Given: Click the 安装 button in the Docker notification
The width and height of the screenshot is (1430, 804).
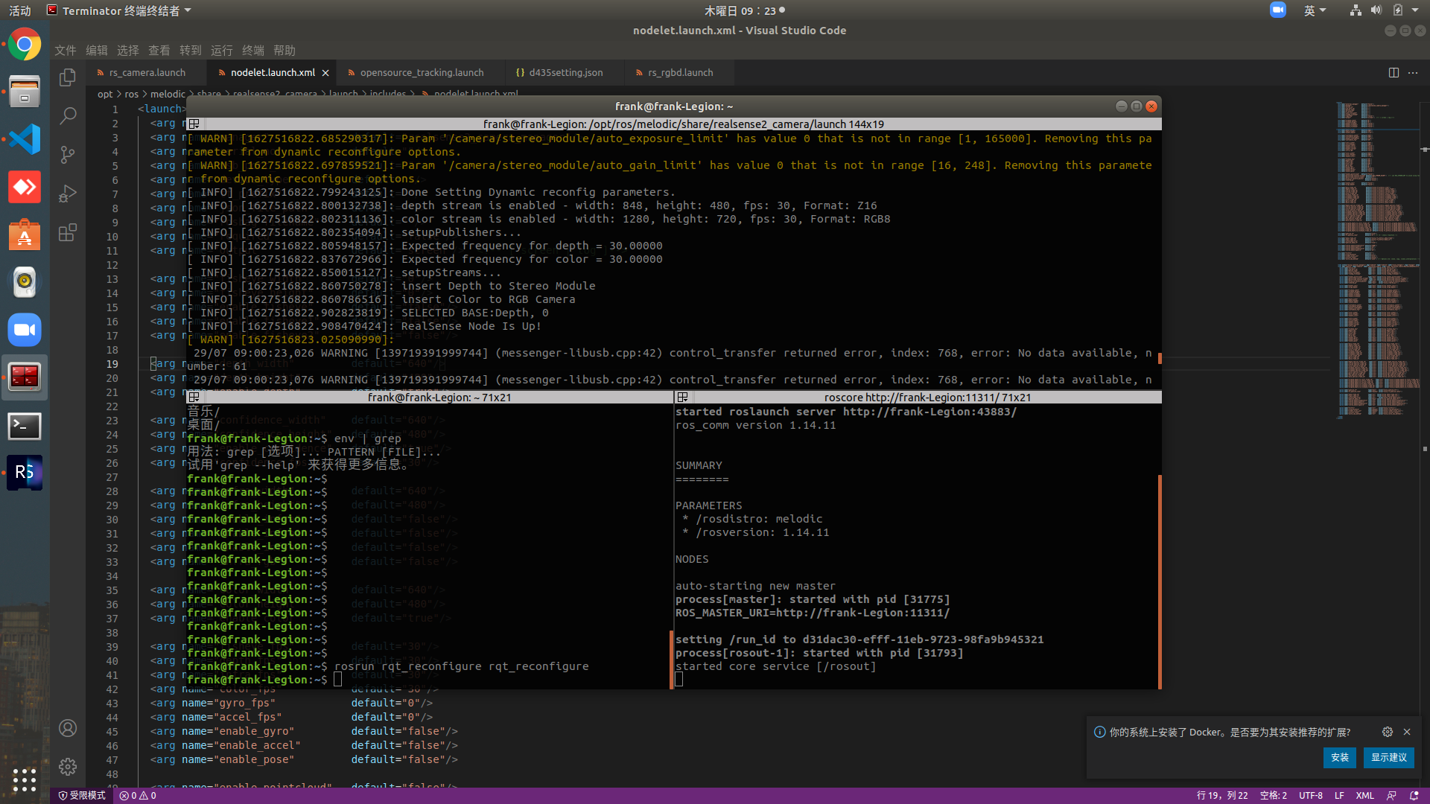Looking at the screenshot, I should (1339, 757).
